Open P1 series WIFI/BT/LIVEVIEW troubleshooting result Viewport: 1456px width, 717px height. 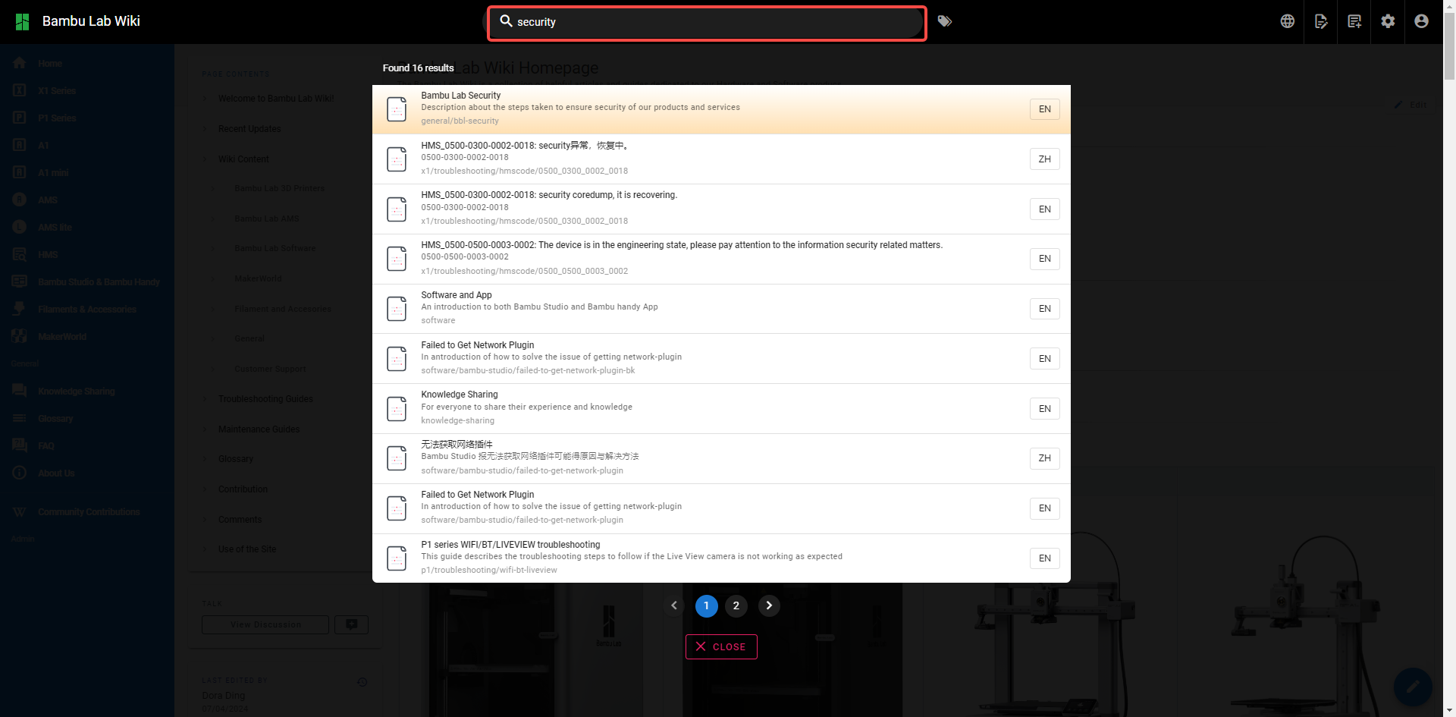pos(721,558)
